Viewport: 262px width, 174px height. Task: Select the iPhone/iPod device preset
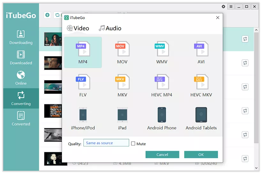pos(83,116)
